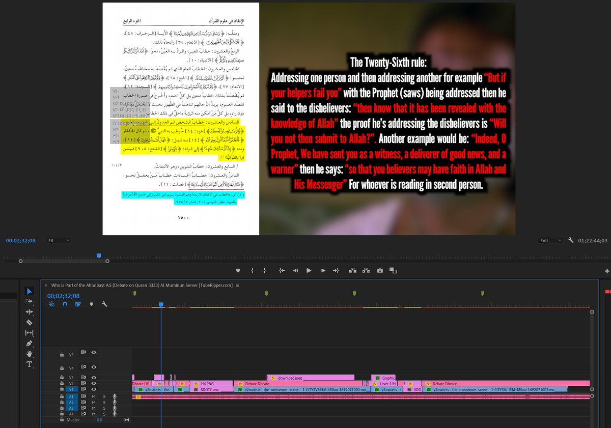Click the Program Monitor zoom scroll bar
The height and width of the screenshot is (428, 611).
tap(64, 261)
